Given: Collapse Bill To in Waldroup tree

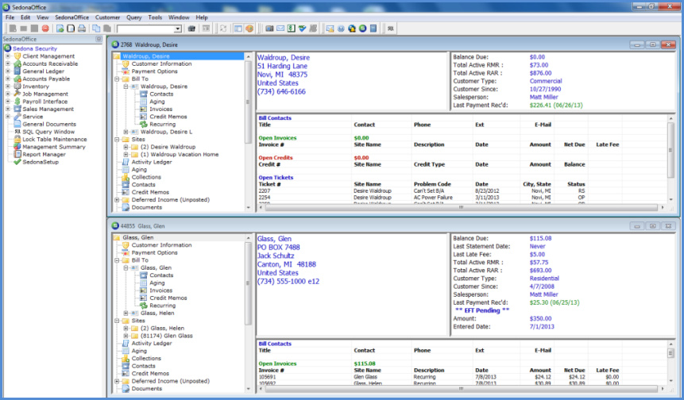Looking at the screenshot, I should (x=117, y=79).
